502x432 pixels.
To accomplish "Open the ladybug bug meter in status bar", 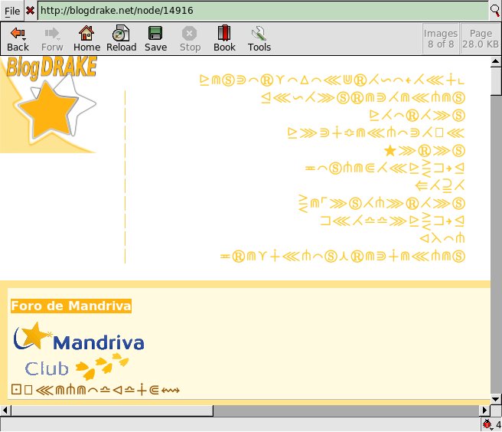I will click(x=487, y=424).
